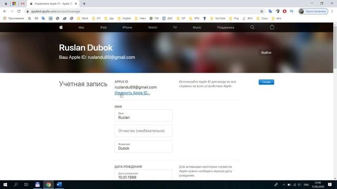This screenshot has height=189, width=337.
Task: Open the notification center icon
Action: pos(330,184)
